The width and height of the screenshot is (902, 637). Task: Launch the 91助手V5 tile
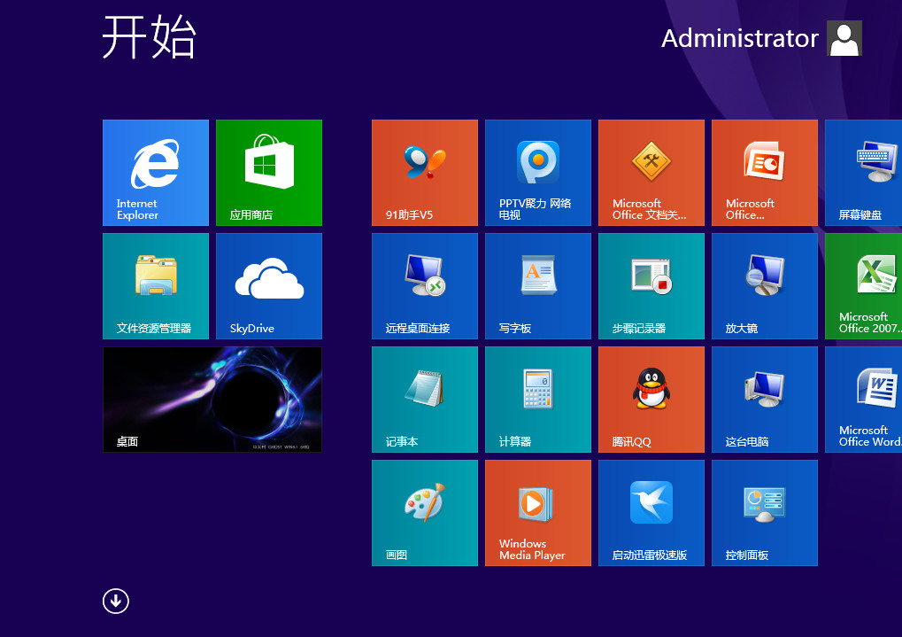(x=425, y=173)
